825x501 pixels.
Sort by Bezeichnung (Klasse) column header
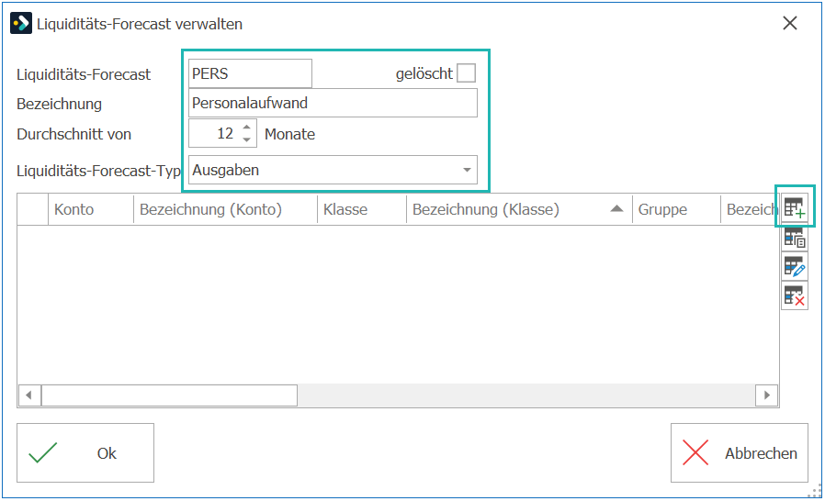pyautogui.click(x=519, y=210)
